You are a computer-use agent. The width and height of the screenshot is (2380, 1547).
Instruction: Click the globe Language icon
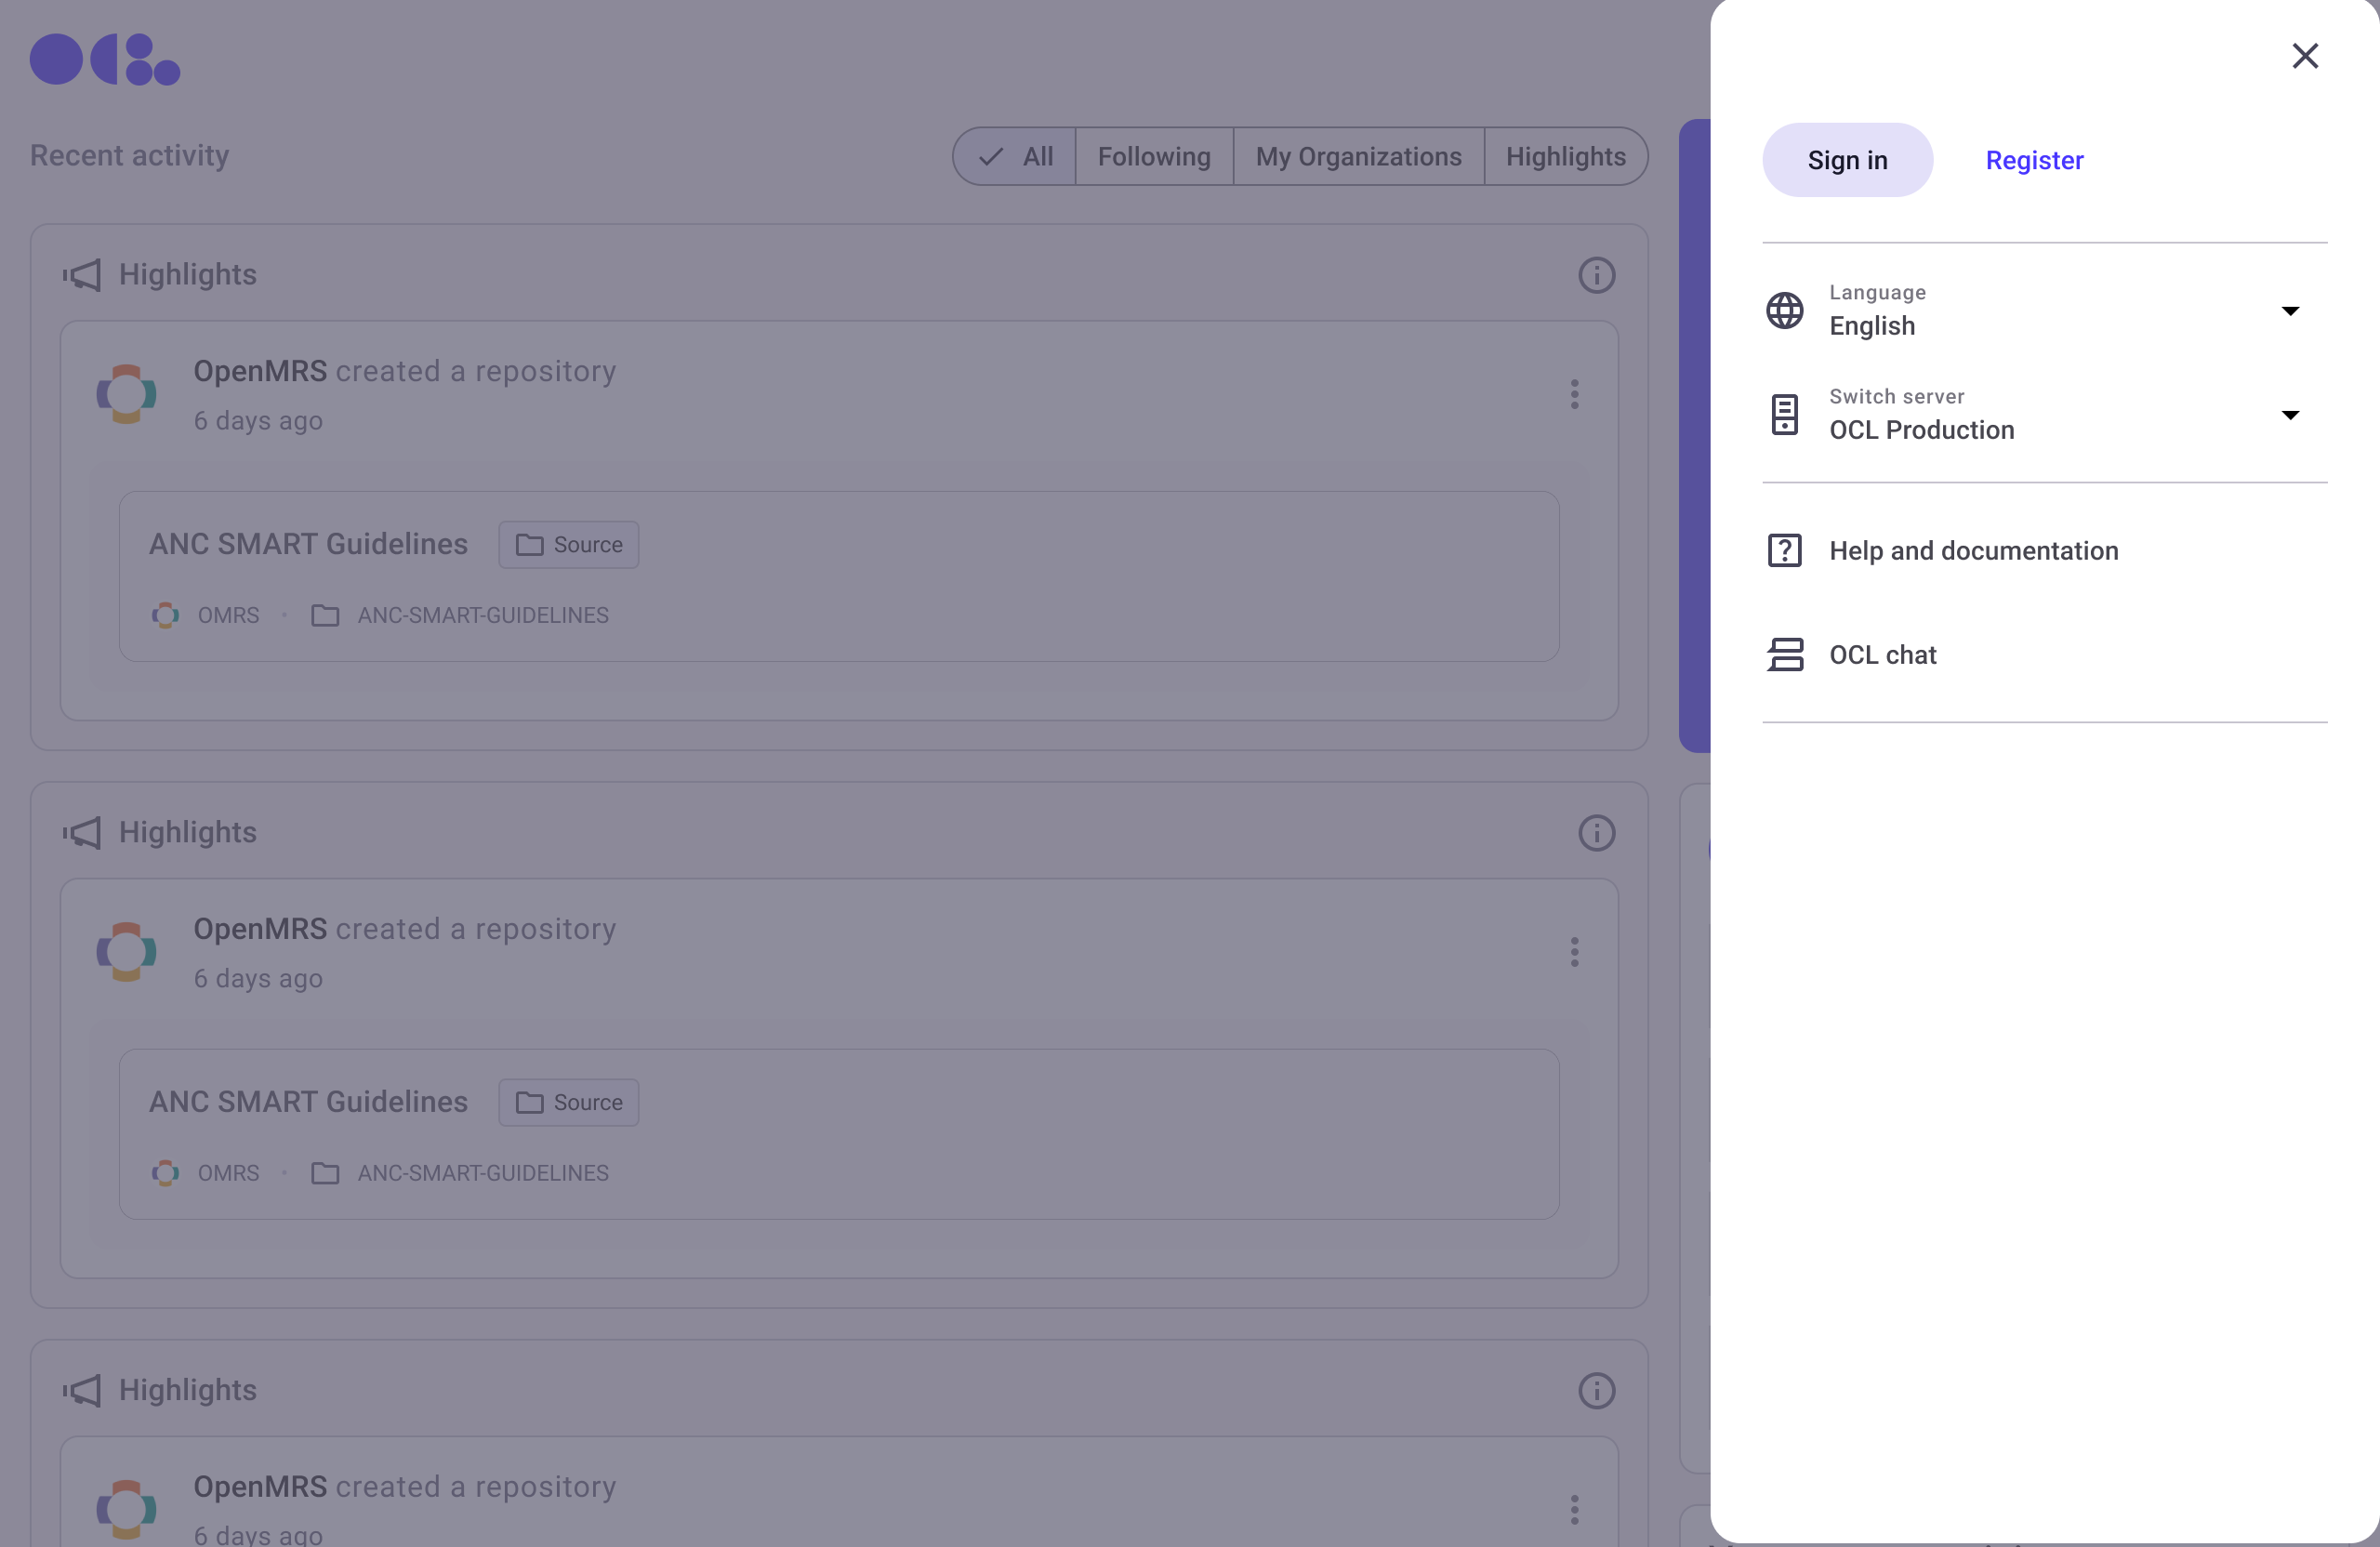(1784, 310)
